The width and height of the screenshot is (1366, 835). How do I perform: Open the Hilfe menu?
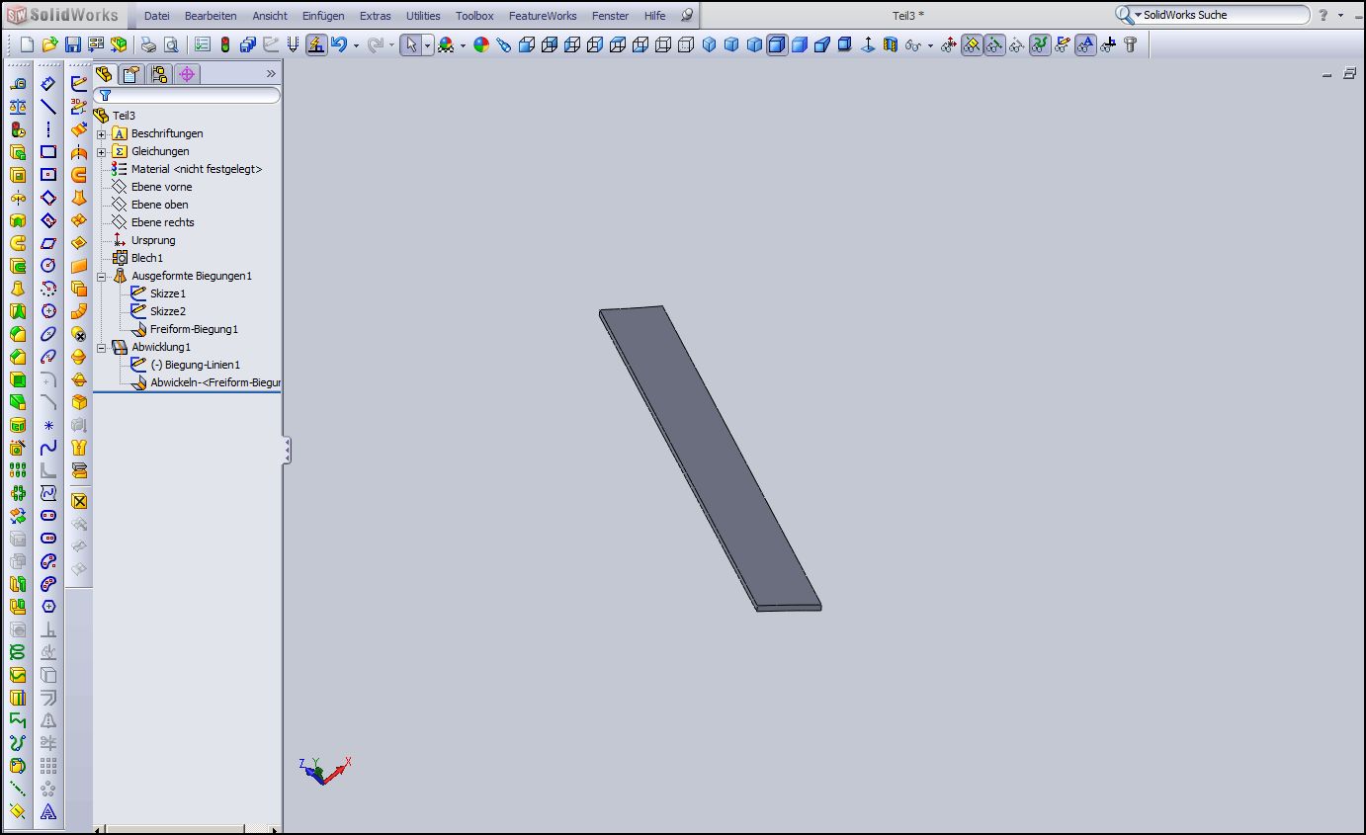click(x=654, y=16)
